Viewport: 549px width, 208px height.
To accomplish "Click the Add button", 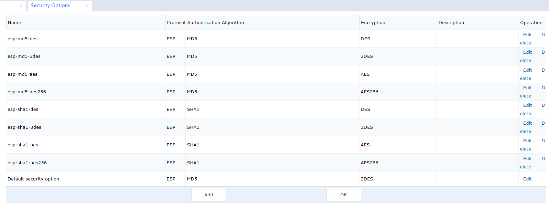I will pyautogui.click(x=208, y=195).
